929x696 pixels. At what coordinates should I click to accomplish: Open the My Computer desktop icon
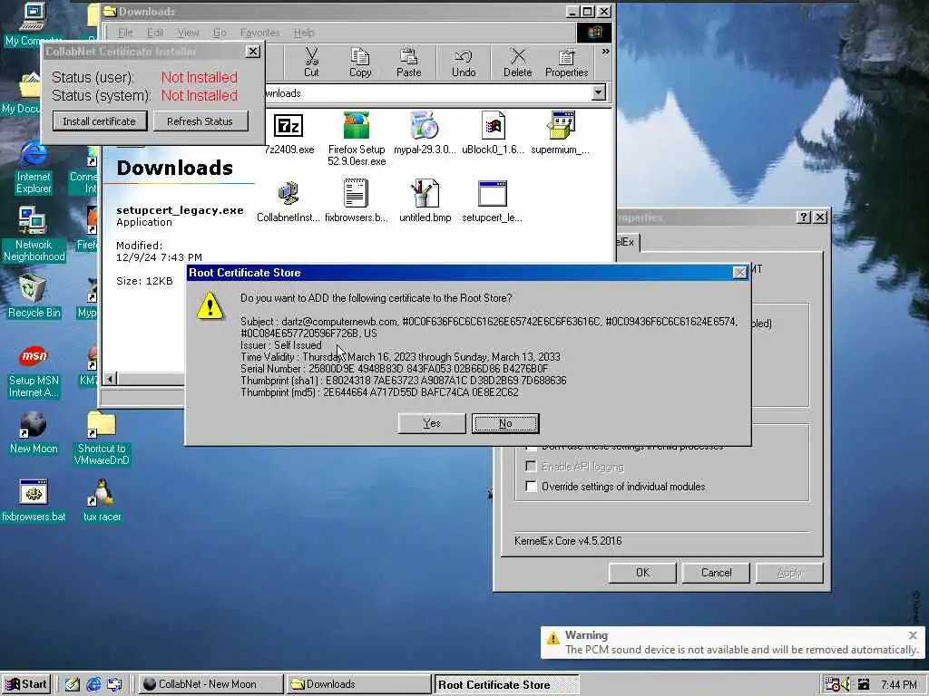click(34, 24)
